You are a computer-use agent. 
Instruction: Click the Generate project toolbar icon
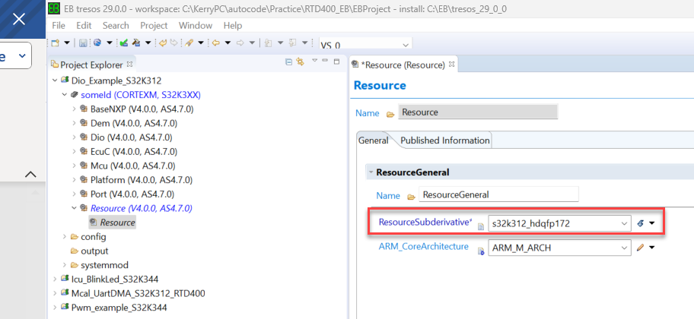coord(137,43)
